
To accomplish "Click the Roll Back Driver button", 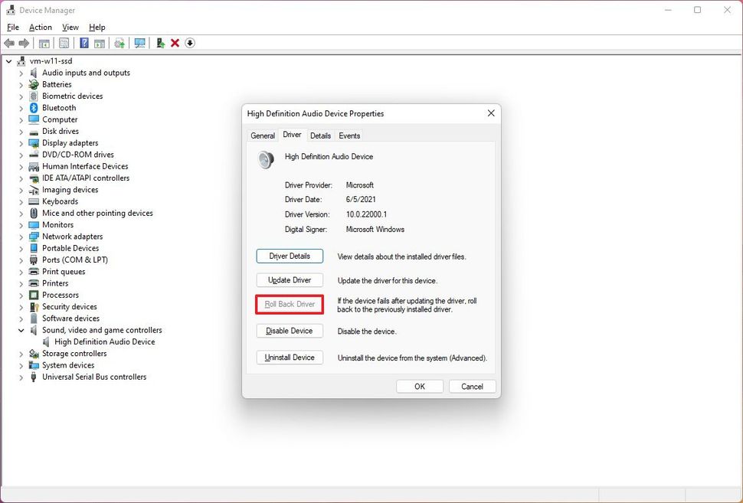I will 290,304.
